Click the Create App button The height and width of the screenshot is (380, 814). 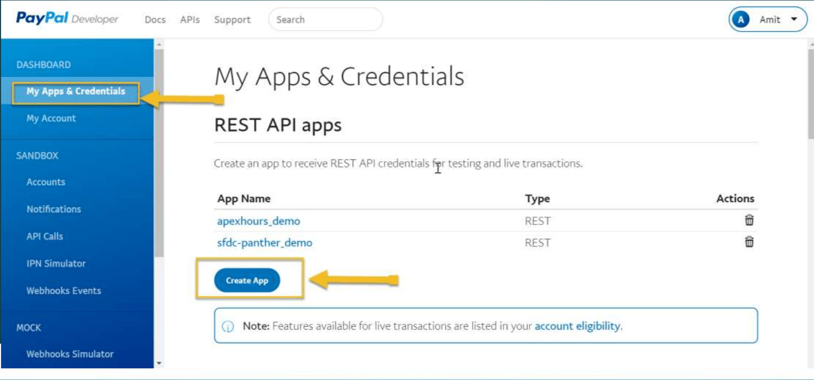click(x=247, y=280)
